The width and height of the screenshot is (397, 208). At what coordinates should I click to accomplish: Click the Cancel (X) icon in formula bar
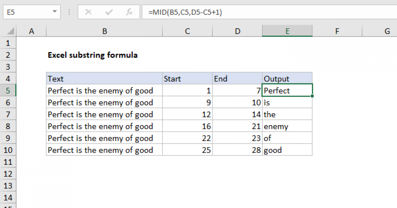(88, 12)
